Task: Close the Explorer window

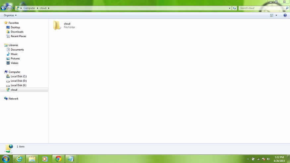Action: click(x=284, y=2)
